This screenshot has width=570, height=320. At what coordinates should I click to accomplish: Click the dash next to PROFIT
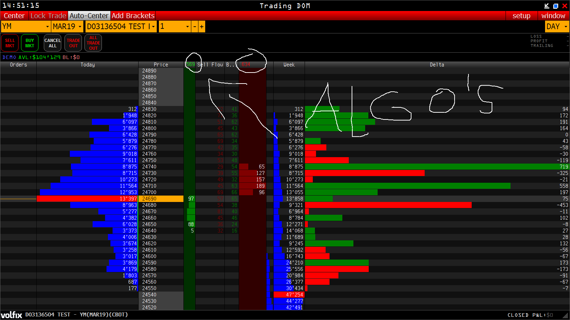[x=568, y=41]
